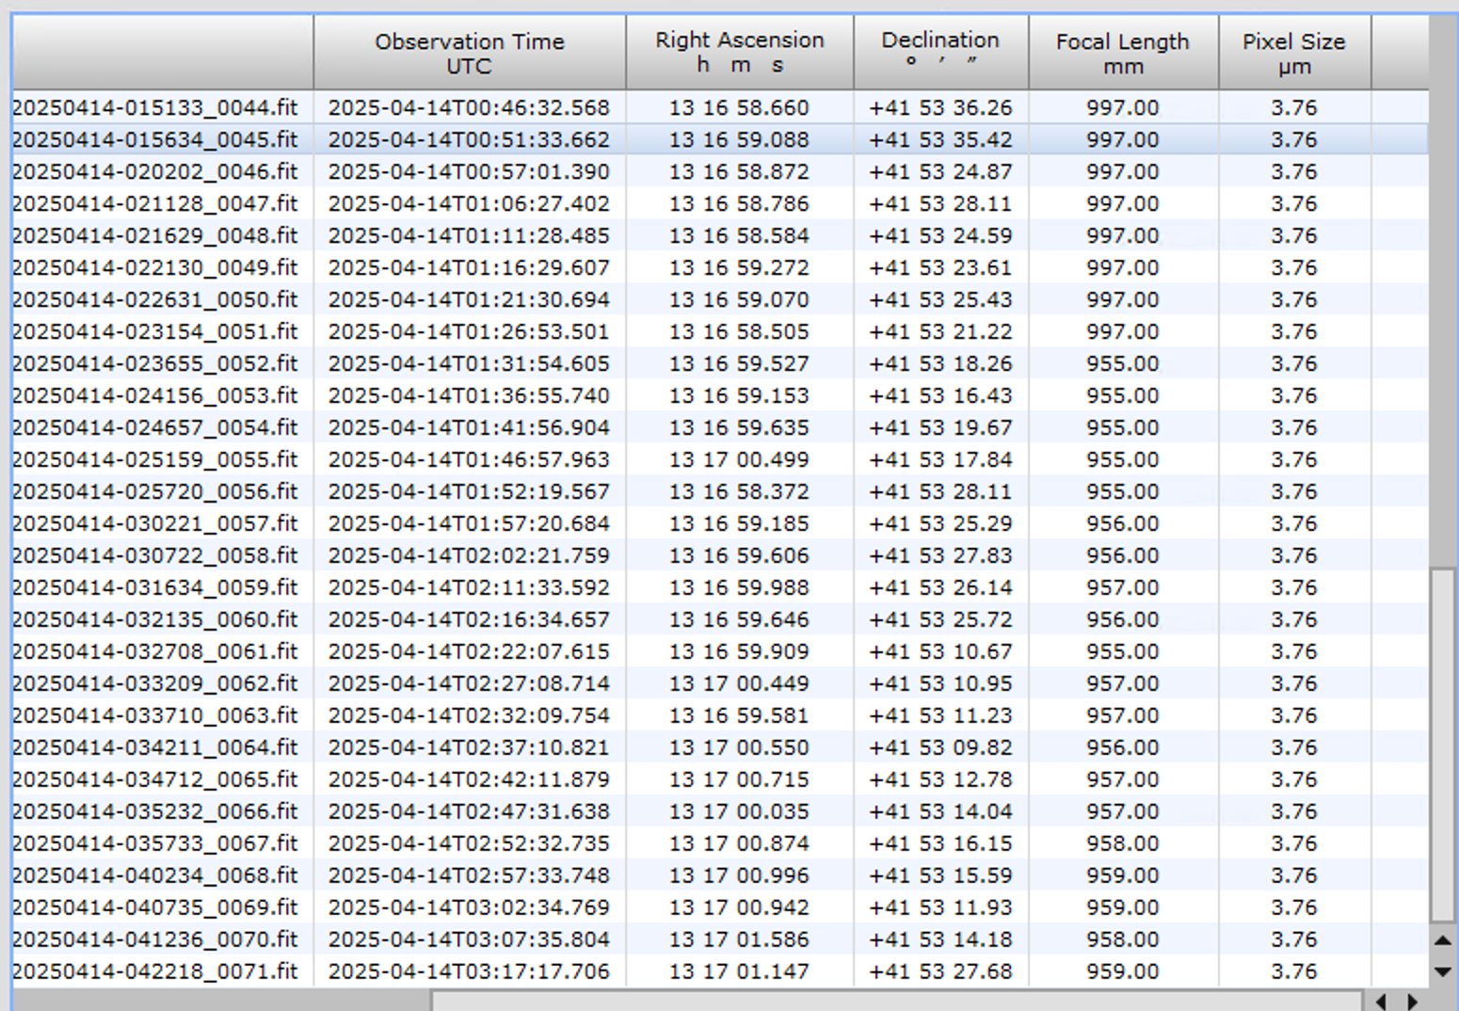Select file 20250414-034211_0064.fit
The height and width of the screenshot is (1011, 1459).
(x=155, y=747)
